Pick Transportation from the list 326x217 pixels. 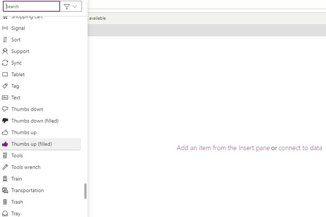[x=40, y=190]
